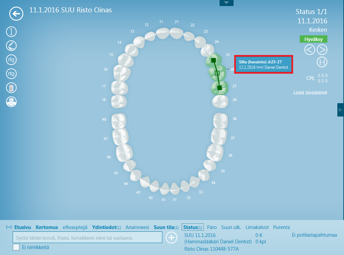Image resolution: width=344 pixels, height=255 pixels.
Task: Click the code or phrase input field
Action: tap(87, 238)
